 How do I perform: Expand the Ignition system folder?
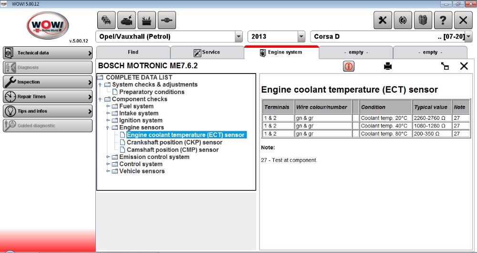(108, 121)
